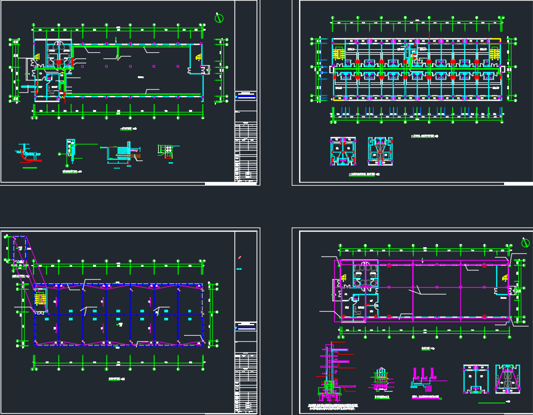Viewport: 533px width, 415px height.
Task: Click the title block table of the bottom-left sheet
Action: pyautogui.click(x=246, y=368)
